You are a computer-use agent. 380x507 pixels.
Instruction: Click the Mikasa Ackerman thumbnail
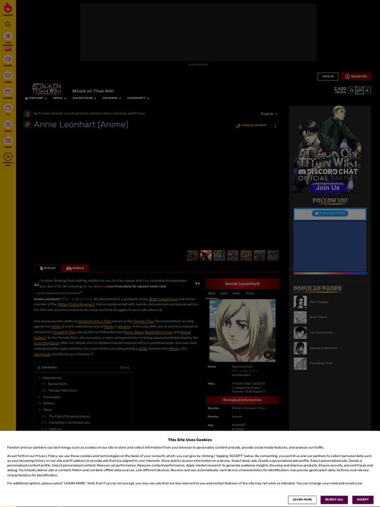click(x=300, y=348)
